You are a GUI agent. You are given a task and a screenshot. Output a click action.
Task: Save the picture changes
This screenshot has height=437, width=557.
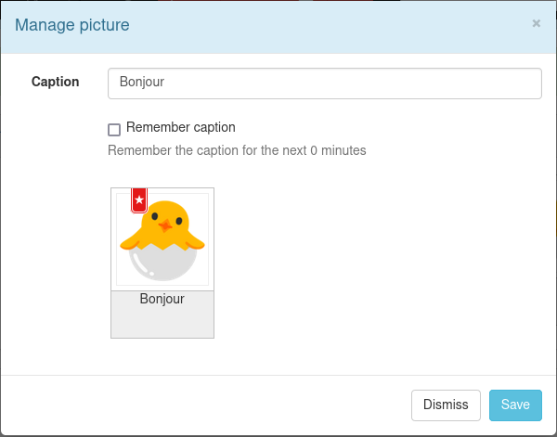point(515,405)
